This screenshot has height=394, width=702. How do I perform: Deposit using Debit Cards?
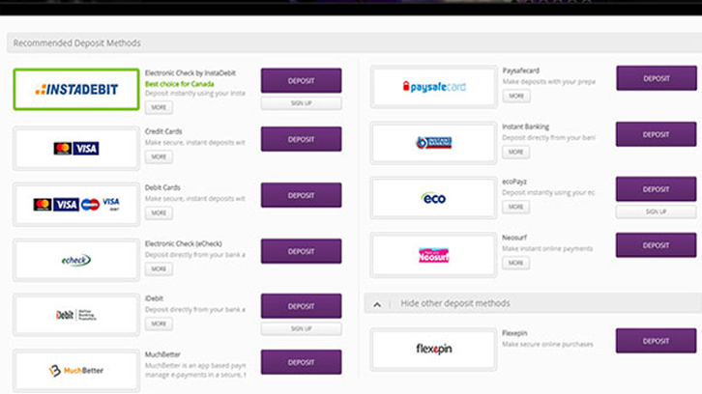click(302, 195)
